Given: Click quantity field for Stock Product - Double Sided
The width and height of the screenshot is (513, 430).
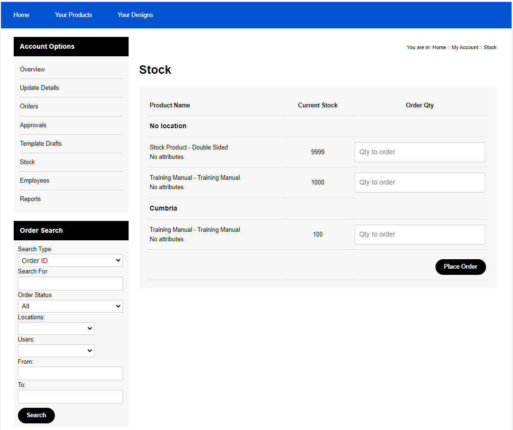Looking at the screenshot, I should [x=420, y=152].
